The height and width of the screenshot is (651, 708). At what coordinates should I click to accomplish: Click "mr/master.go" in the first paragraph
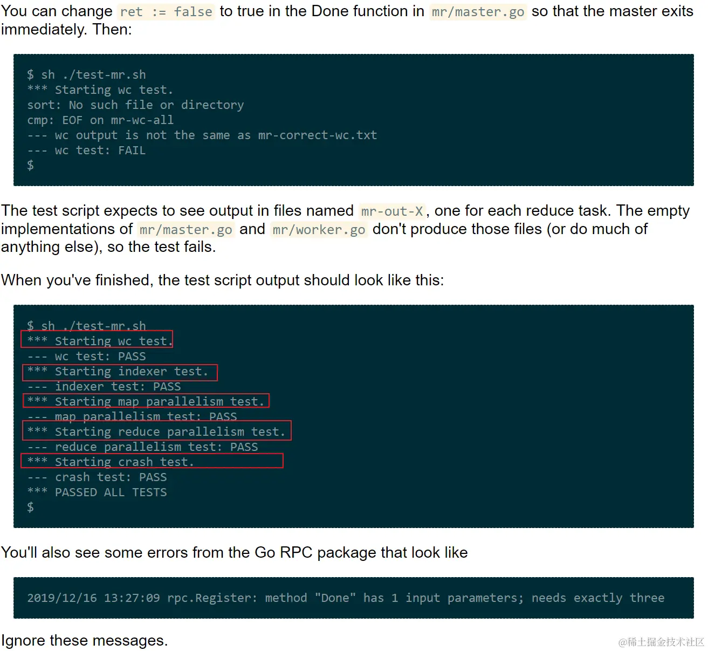point(478,12)
